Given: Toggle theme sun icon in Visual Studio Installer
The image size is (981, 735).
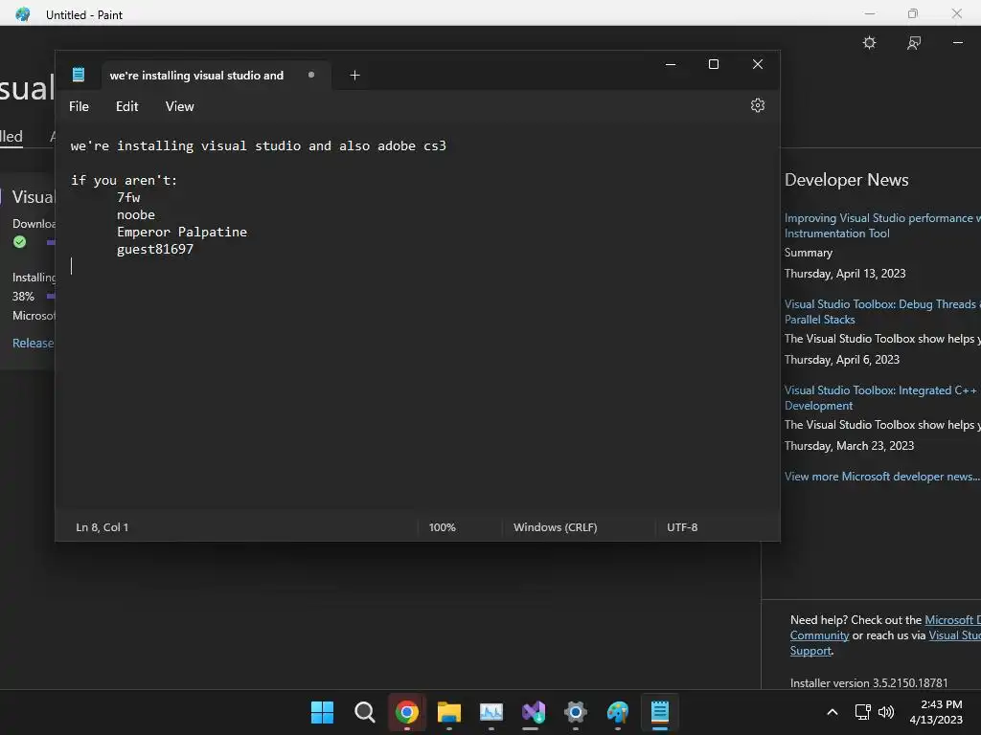Looking at the screenshot, I should point(869,42).
